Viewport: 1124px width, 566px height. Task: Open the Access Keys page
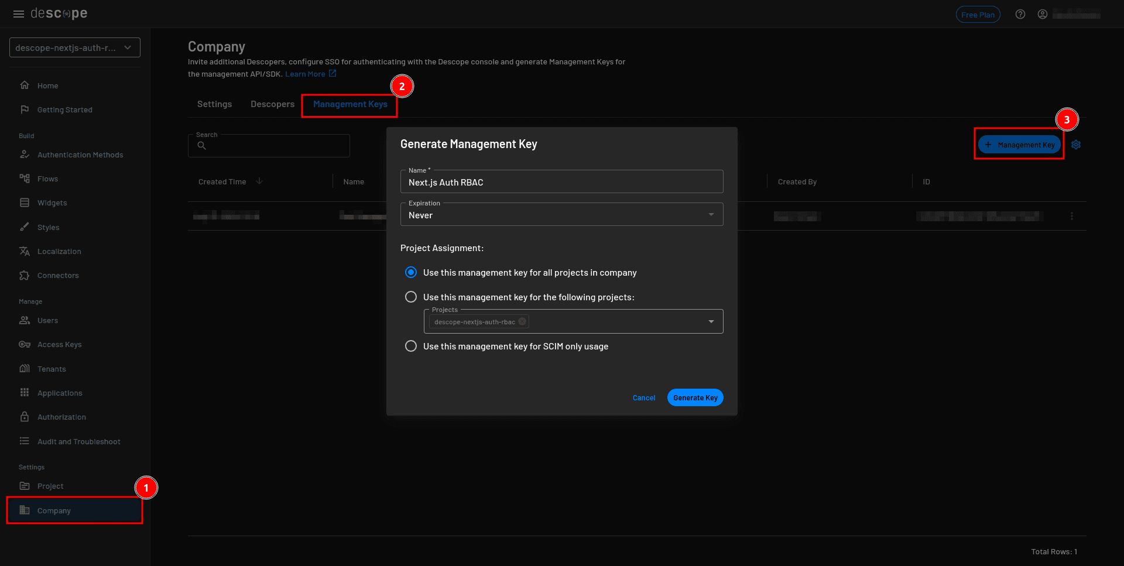tap(59, 344)
